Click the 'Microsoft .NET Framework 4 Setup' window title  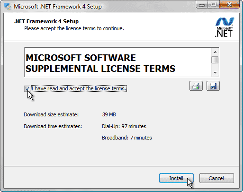pyautogui.click(x=58, y=7)
